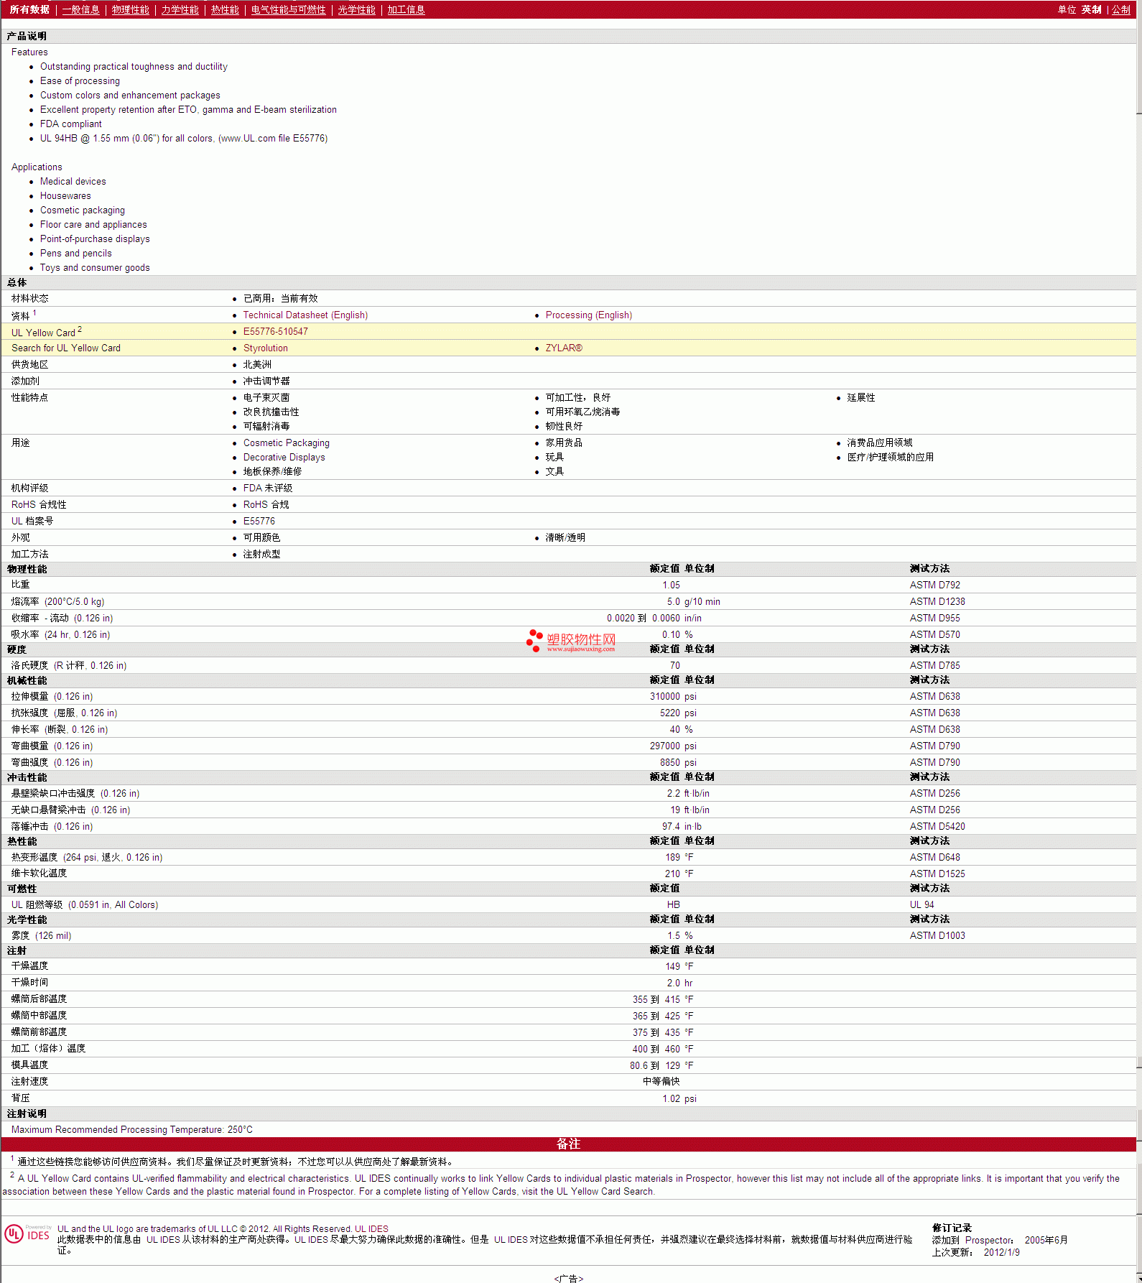Click the 清晰/透明 appearance value
This screenshot has height=1283, width=1142.
click(565, 538)
